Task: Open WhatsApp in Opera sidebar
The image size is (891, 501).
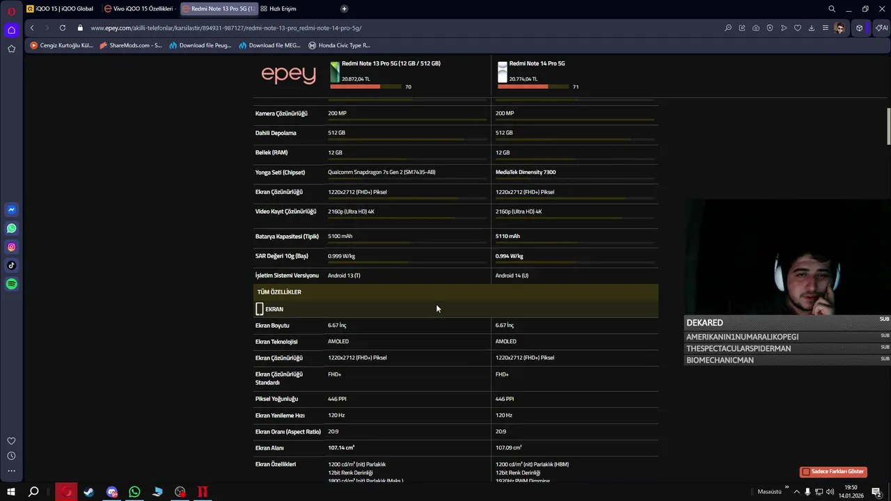Action: tap(11, 228)
